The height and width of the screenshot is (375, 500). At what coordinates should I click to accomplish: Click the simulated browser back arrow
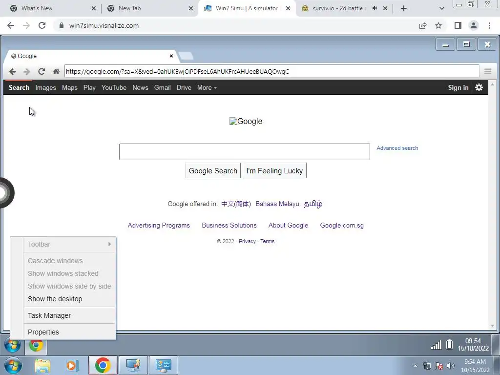(12, 72)
